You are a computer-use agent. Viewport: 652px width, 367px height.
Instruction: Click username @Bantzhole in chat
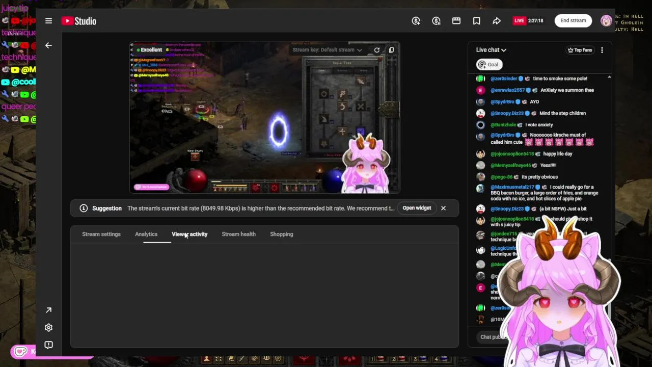(x=503, y=125)
